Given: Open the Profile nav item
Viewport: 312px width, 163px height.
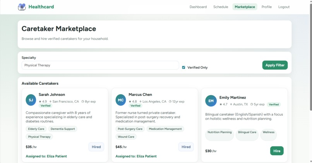Looking at the screenshot, I should 266,7.
